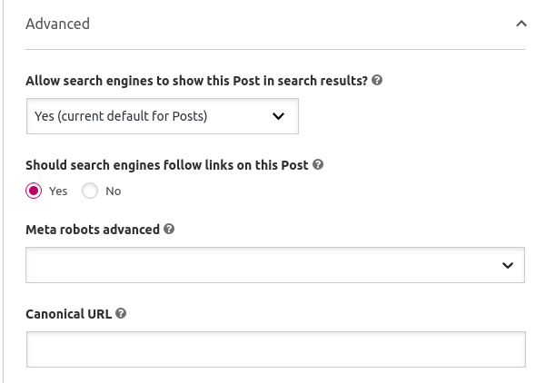
Task: Click the divider line under Advanced header
Action: point(275,49)
